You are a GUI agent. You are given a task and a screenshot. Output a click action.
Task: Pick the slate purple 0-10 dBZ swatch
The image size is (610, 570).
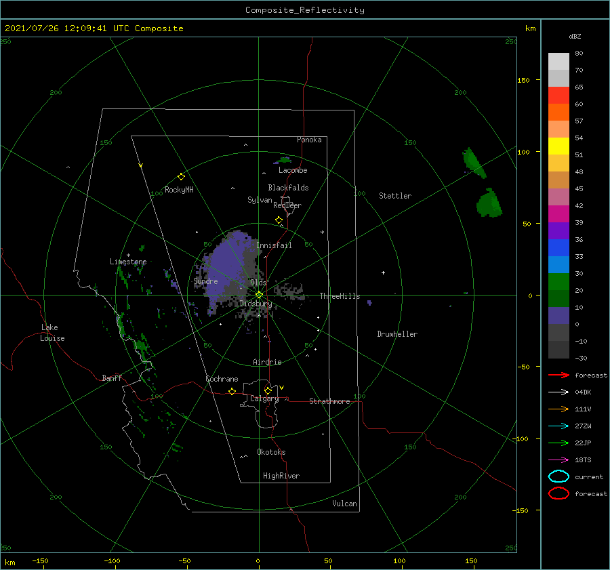[558, 316]
